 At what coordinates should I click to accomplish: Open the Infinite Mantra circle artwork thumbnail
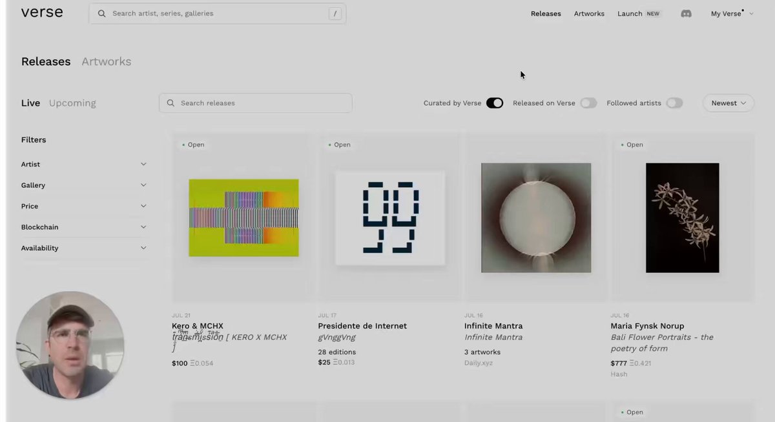tap(536, 217)
